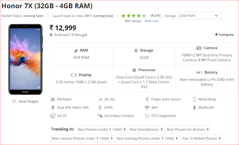This screenshot has height=145, width=239.
Task: Click the Dual SIM /Nano SIM label
Action: (x=73, y=108)
